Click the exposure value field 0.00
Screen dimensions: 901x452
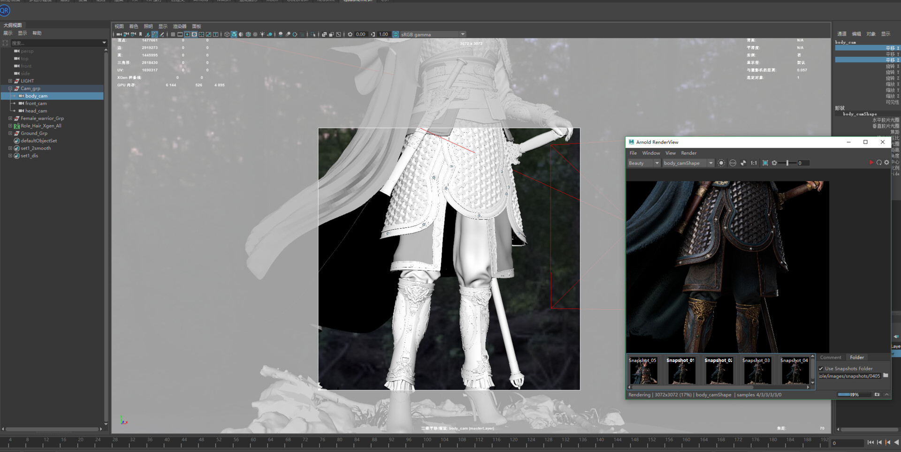coord(360,34)
